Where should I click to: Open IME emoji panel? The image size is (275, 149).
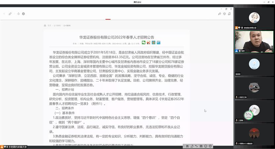(206, 146)
